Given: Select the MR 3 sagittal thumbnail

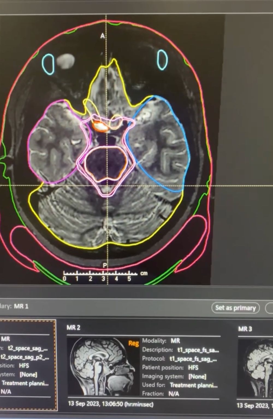Looking at the screenshot, I should click(255, 368).
